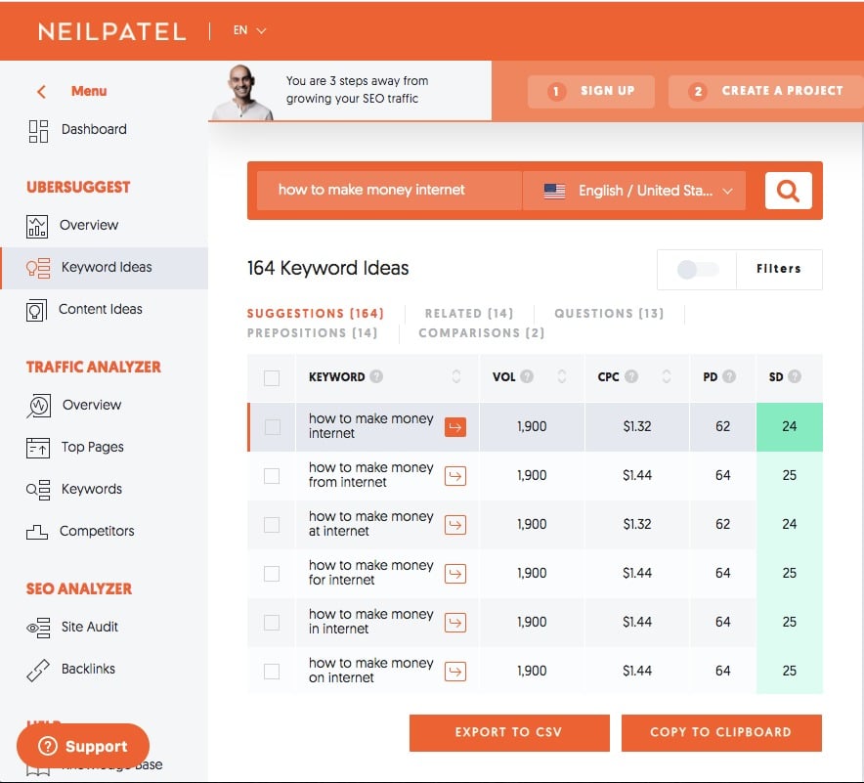Click the Keyword Ideas lightbulb icon

pyautogui.click(x=38, y=269)
